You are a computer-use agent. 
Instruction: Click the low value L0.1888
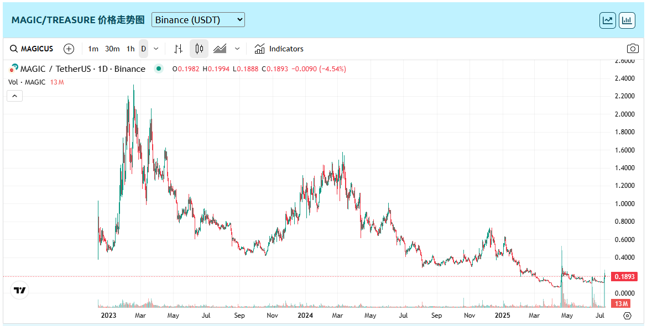(x=246, y=69)
